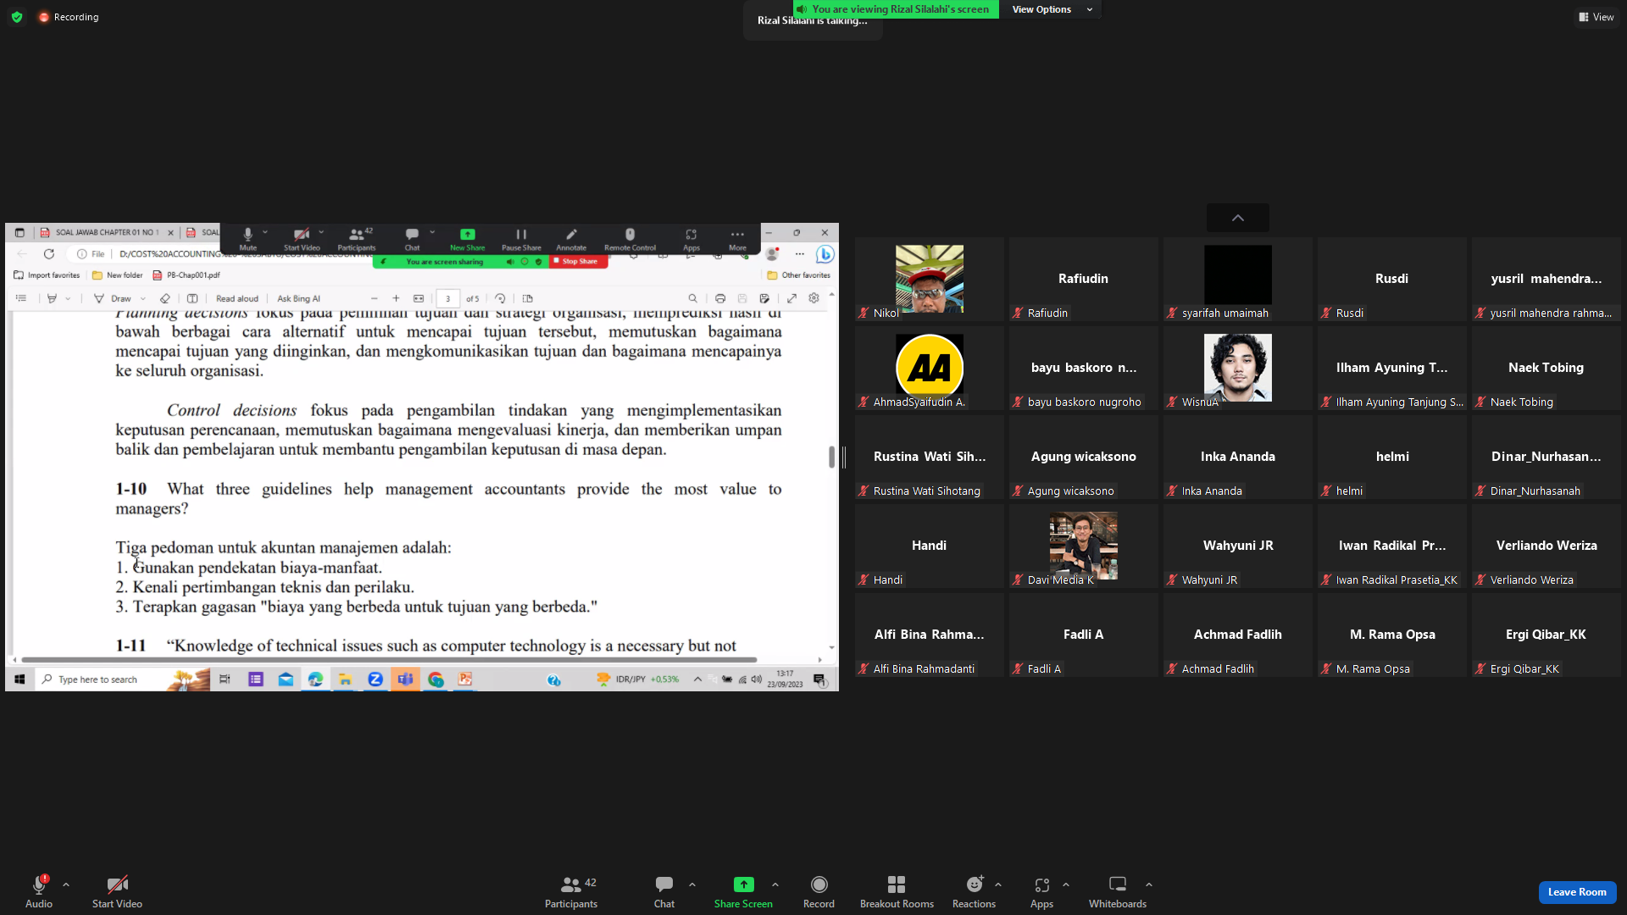Click zoom in plus in shared PDF toolbar
This screenshot has width=1627, height=915.
(x=396, y=298)
